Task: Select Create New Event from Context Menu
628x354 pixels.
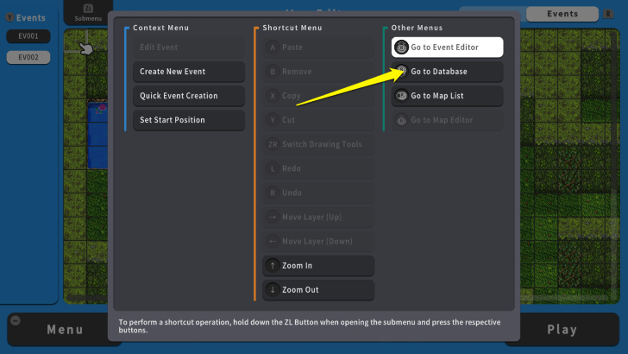Action: pyautogui.click(x=188, y=72)
